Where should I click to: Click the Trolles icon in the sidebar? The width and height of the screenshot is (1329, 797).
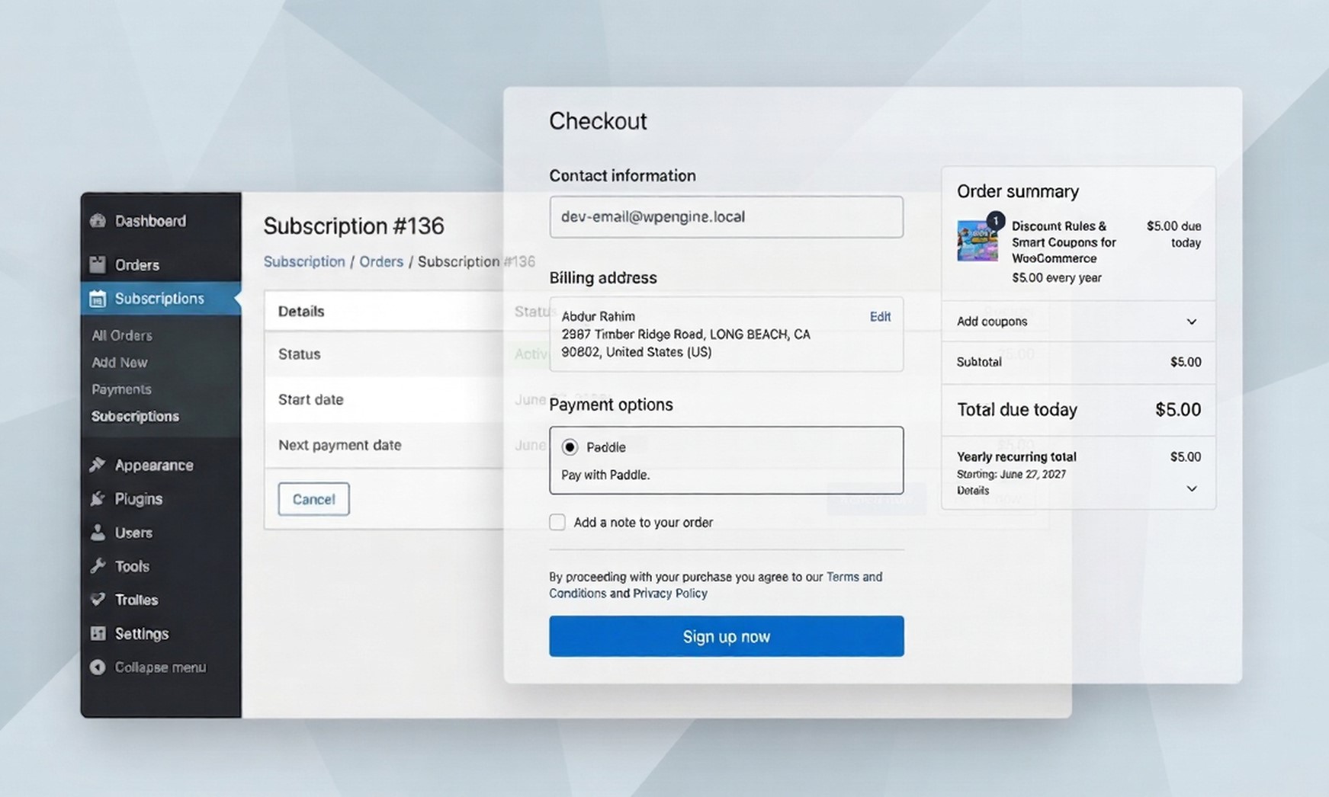point(98,600)
